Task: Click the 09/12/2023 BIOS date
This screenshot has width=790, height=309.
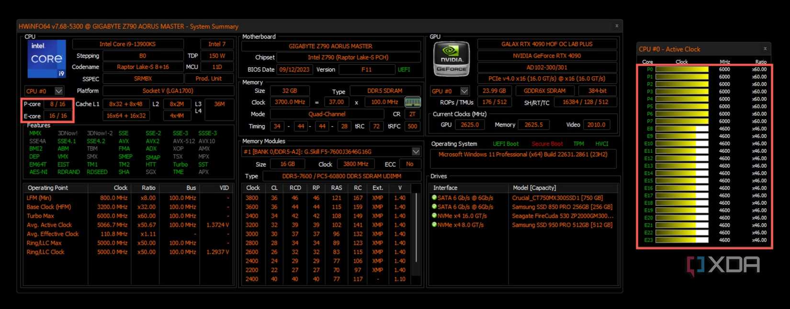Action: 294,69
